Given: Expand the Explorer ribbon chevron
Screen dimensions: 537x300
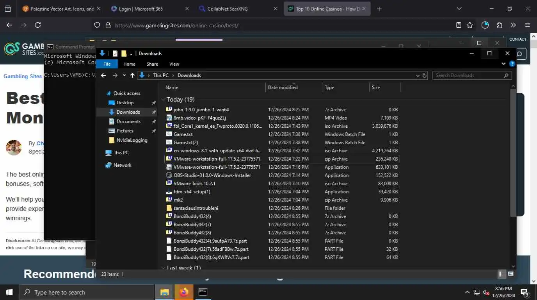Looking at the screenshot, I should coord(503,64).
